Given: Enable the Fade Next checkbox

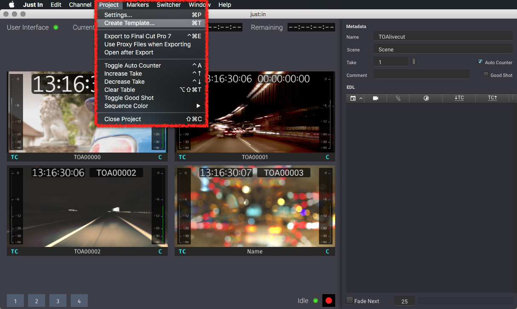Looking at the screenshot, I should point(350,300).
